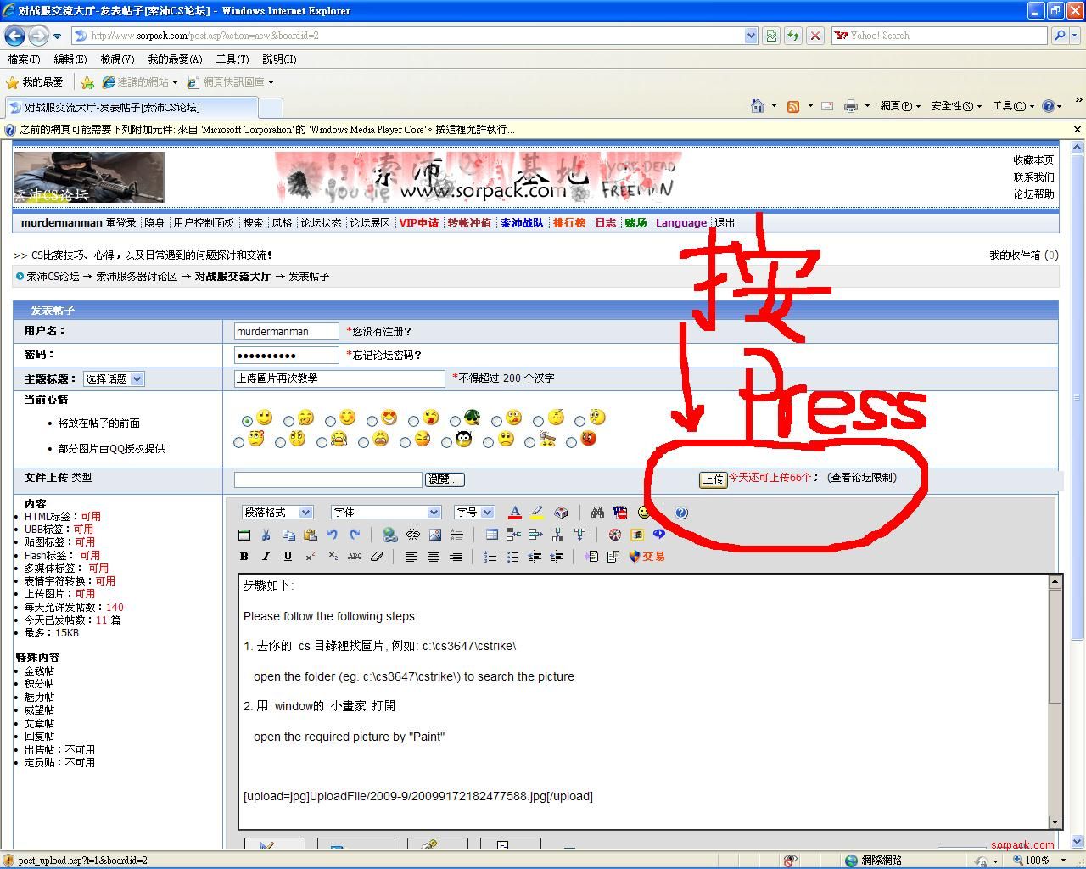Click the Undo arrow icon
This screenshot has width=1086, height=869.
tap(333, 535)
